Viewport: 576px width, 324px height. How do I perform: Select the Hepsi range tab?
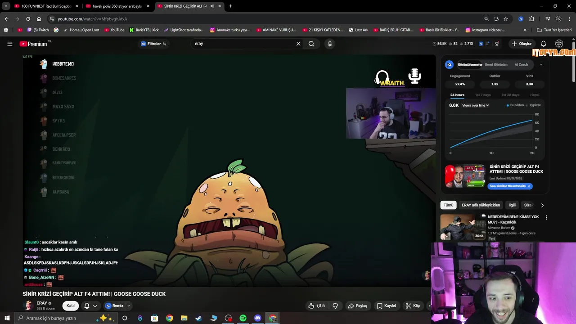(535, 95)
